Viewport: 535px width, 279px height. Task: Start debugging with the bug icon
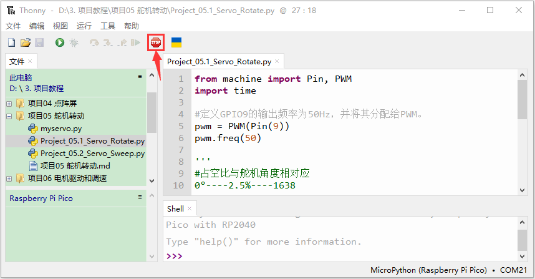tap(74, 42)
